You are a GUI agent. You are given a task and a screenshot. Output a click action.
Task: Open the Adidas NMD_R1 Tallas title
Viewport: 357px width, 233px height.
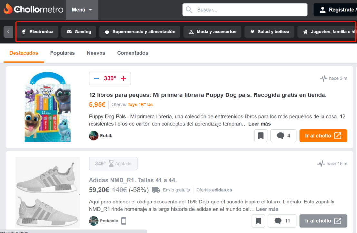(x=133, y=180)
